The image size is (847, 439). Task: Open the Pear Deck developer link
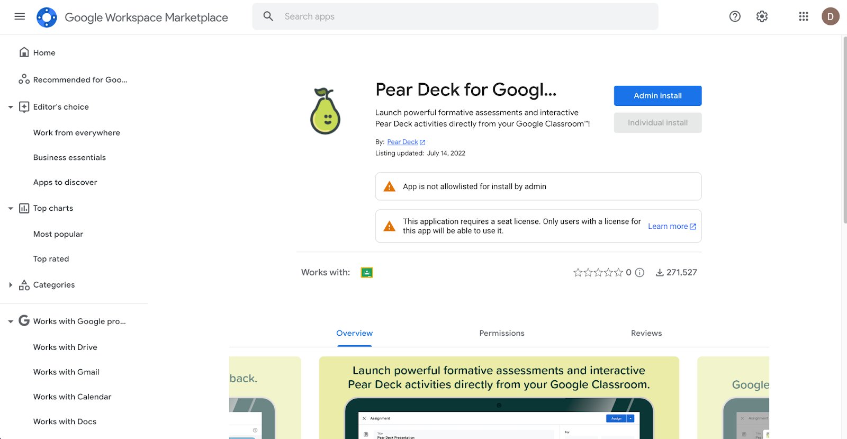[402, 142]
